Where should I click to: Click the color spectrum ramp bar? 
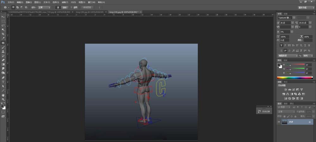click(295, 77)
